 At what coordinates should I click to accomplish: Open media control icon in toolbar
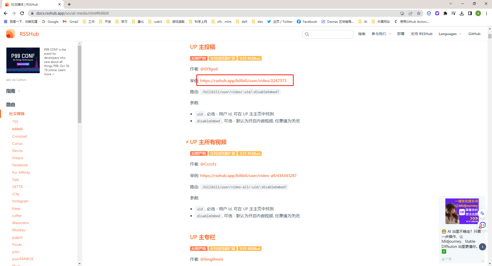tap(454, 13)
